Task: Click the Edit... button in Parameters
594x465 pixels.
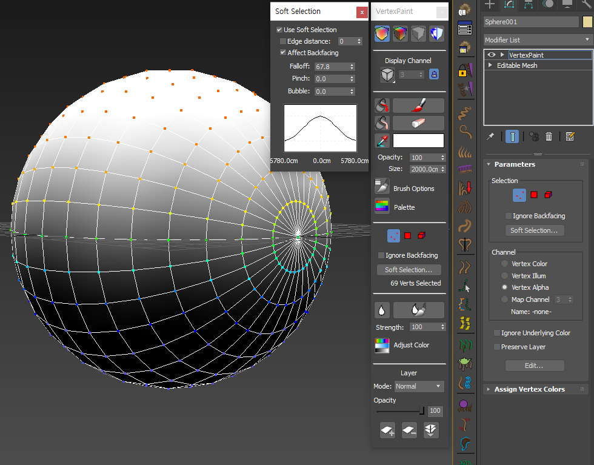Action: coord(534,366)
